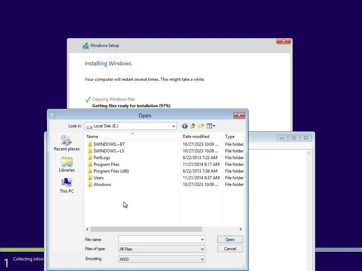Image resolution: width=362 pixels, height=271 pixels.
Task: Click the 'Installing Windows' heading
Action: click(x=108, y=64)
